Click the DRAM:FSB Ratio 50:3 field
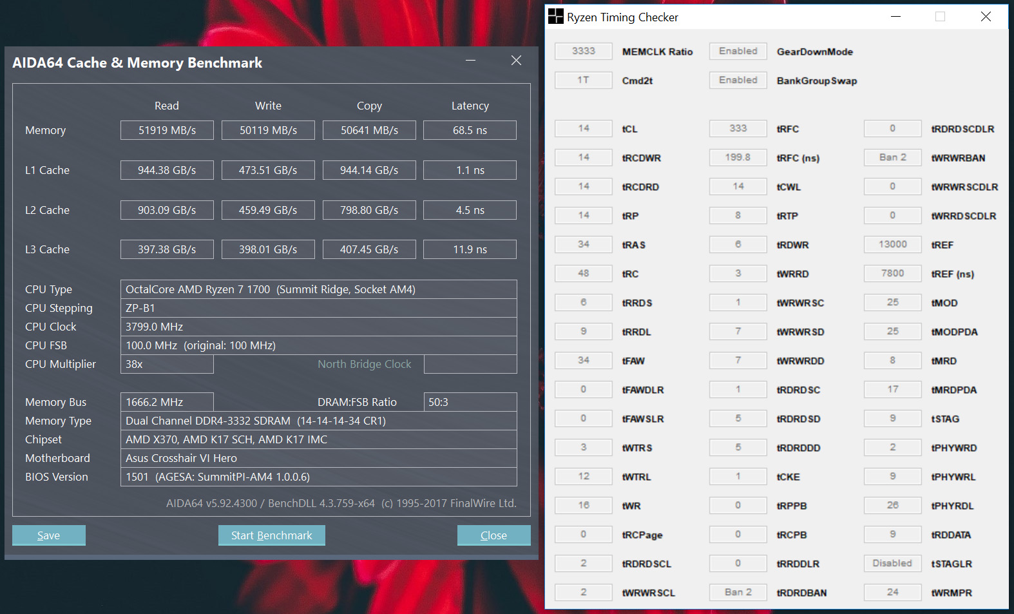The width and height of the screenshot is (1014, 614). [x=470, y=402]
